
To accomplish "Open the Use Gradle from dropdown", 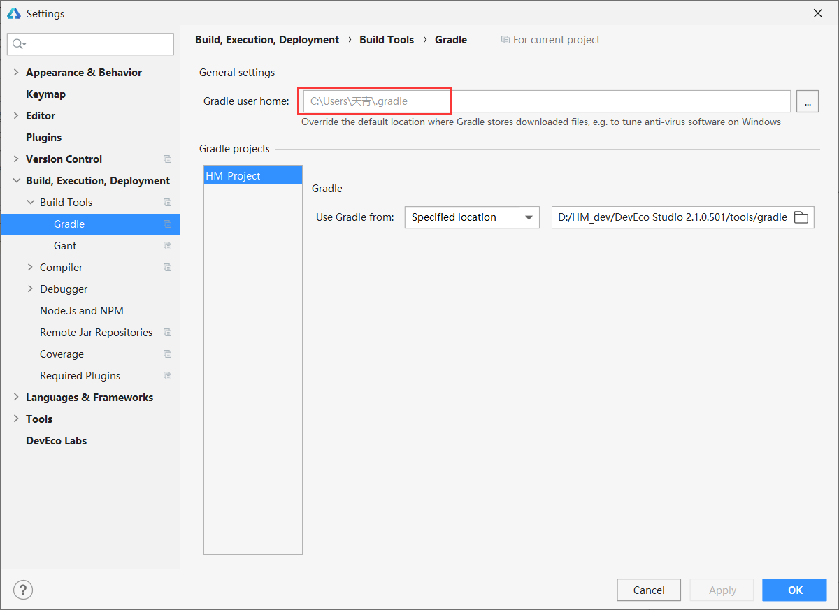I will click(x=472, y=217).
